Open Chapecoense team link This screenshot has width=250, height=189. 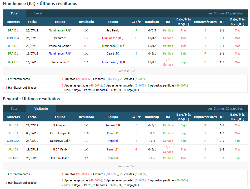59,62
